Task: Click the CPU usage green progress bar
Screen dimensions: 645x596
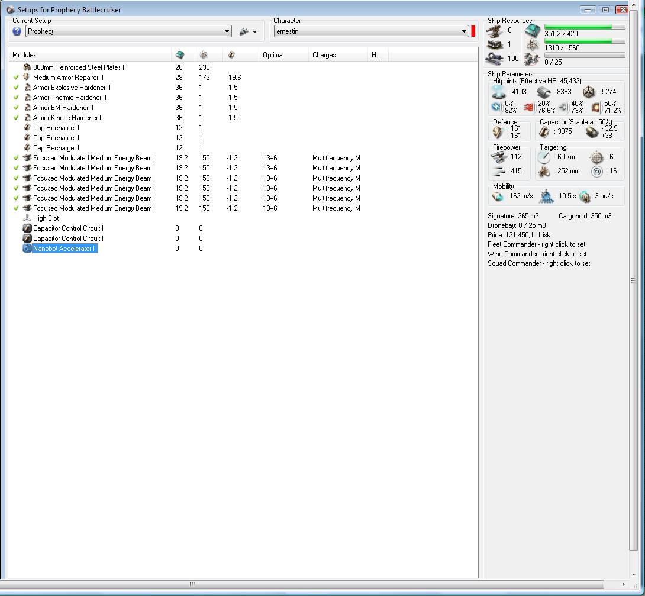Action: [585, 27]
